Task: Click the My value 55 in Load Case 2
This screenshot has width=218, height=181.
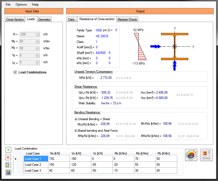Action: (145, 165)
